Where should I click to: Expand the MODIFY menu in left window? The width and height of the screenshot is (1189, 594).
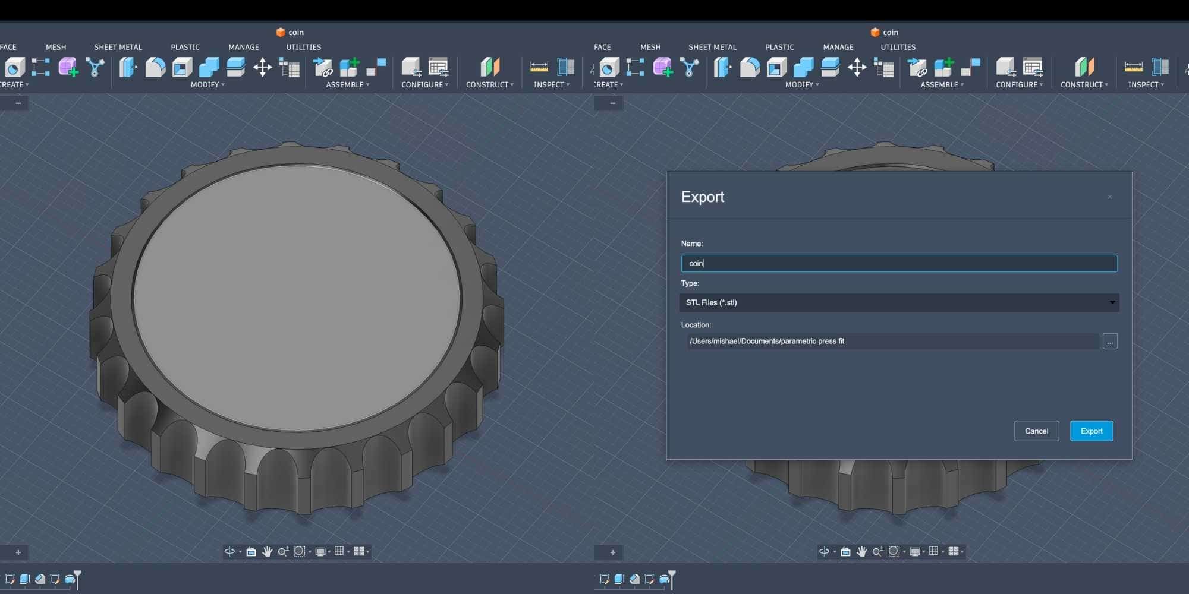pyautogui.click(x=207, y=85)
